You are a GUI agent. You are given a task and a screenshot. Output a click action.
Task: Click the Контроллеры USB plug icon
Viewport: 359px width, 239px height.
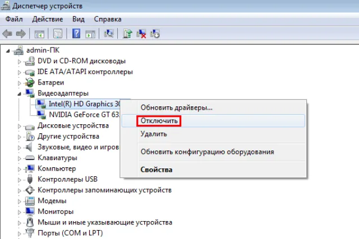(30, 179)
